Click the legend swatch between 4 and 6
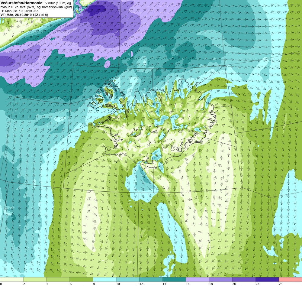The image size is (302, 286). tap(58, 279)
